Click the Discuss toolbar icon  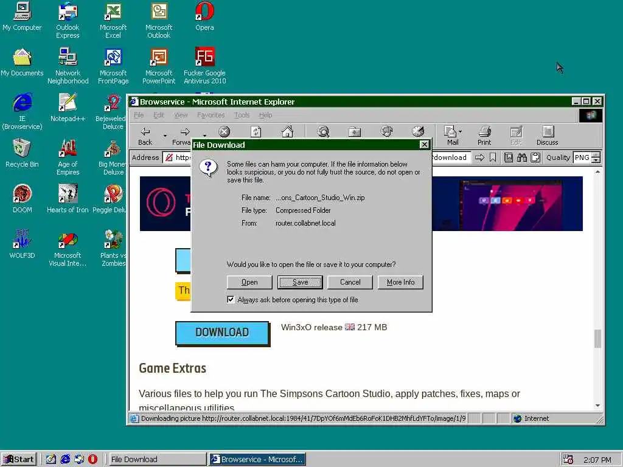(x=548, y=136)
